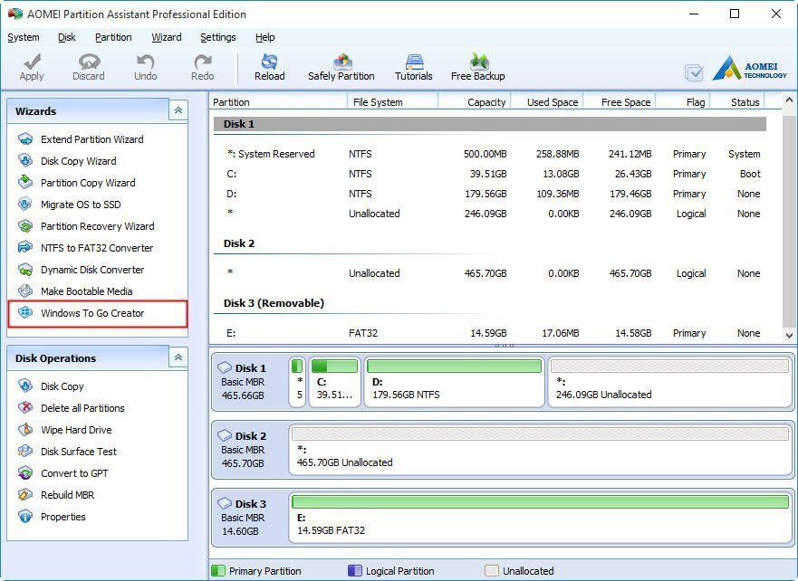
Task: Launch Windows To Go Creator wizard
Action: [x=92, y=313]
